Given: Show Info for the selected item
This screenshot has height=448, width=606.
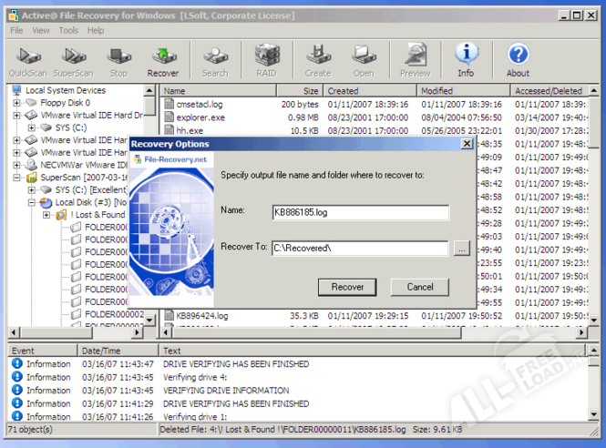Looking at the screenshot, I should (x=466, y=61).
